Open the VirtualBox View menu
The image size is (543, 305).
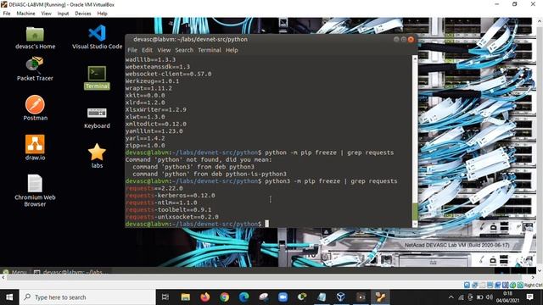[x=46, y=14]
